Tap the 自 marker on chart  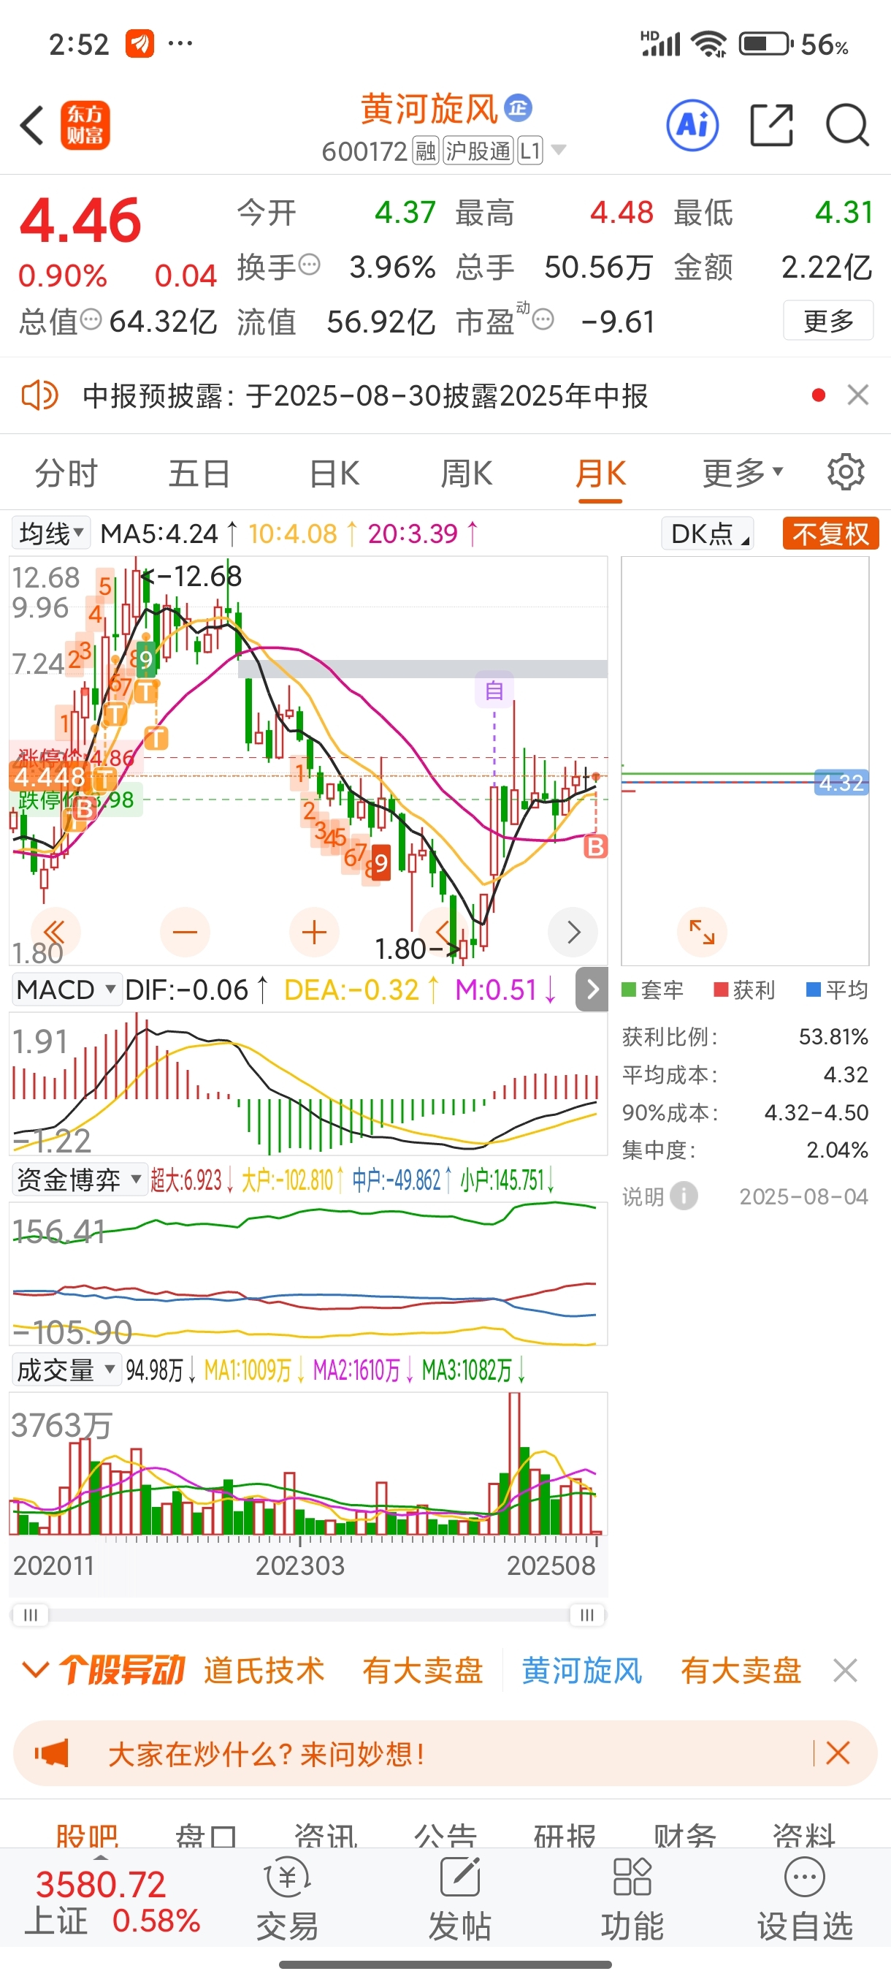tap(494, 689)
